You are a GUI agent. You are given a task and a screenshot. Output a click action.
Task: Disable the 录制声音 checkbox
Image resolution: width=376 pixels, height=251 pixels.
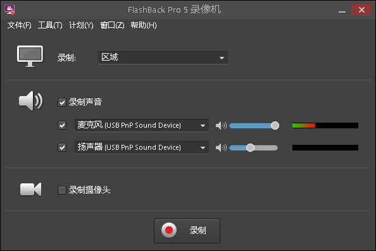click(62, 102)
